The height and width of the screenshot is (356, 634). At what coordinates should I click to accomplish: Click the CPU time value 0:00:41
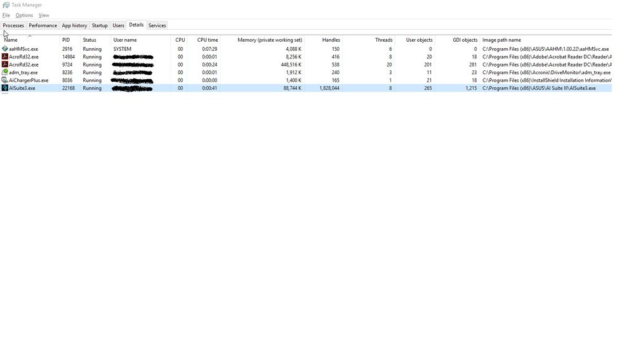(209, 88)
